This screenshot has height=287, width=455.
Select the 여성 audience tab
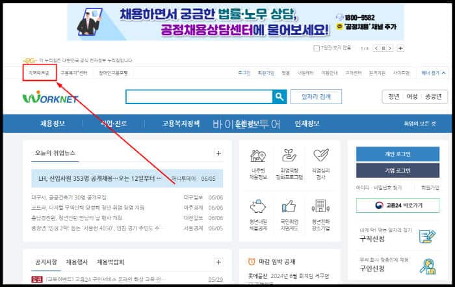(411, 97)
